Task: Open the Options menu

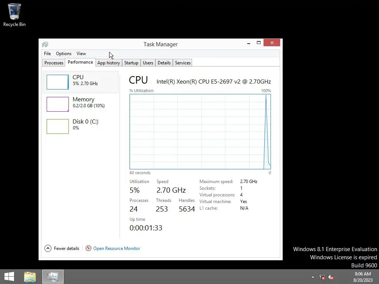Action: [64, 54]
